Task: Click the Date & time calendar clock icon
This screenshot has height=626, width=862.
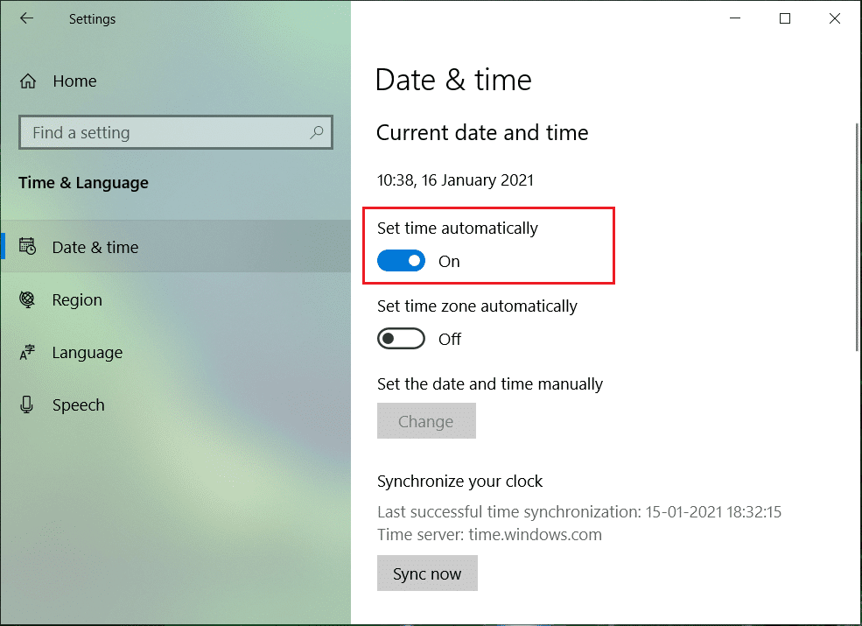Action: pos(27,248)
